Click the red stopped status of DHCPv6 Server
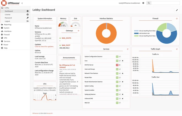Image resolution: width=182 pixels, height=116 pixels. point(117,65)
